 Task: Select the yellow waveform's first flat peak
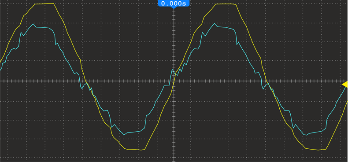[44, 4]
